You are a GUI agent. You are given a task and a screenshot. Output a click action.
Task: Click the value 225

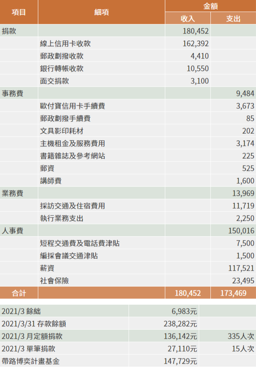[248, 156]
